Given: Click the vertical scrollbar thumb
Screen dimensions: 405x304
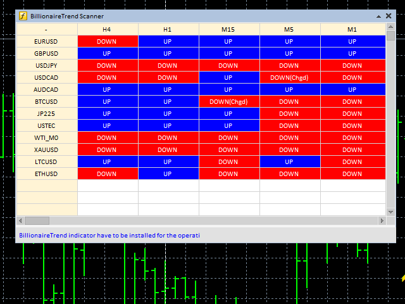Looking at the screenshot, I should pos(391,36).
